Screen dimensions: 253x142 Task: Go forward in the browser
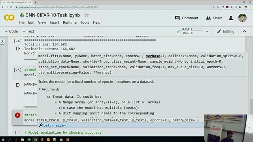click(7, 7)
